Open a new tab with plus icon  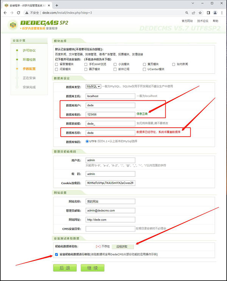click(57, 5)
